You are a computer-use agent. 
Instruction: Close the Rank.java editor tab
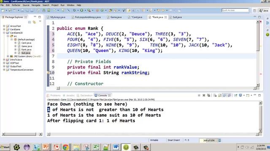pyautogui.click(x=165, y=17)
